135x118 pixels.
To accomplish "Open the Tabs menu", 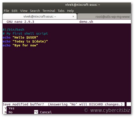I will (x=61, y=11).
